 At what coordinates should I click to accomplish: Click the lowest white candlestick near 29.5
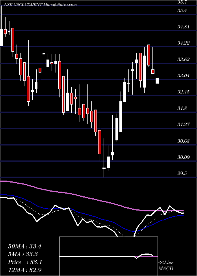pyautogui.click(x=104, y=168)
